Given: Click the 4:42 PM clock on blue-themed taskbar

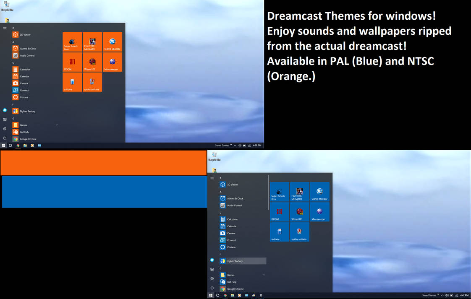Looking at the screenshot, I should pos(464,295).
